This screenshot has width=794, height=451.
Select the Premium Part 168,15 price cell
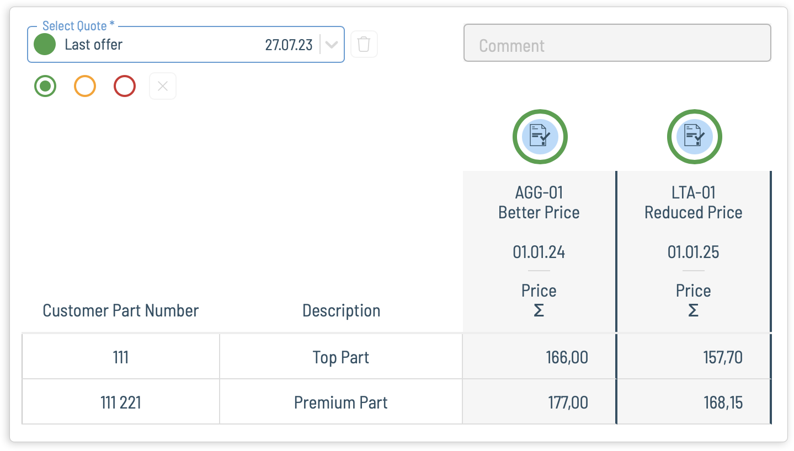click(694, 402)
